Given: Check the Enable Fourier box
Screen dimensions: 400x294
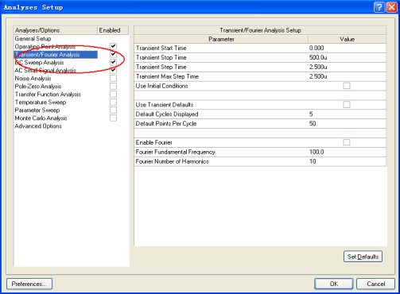Looking at the screenshot, I should point(347,142).
